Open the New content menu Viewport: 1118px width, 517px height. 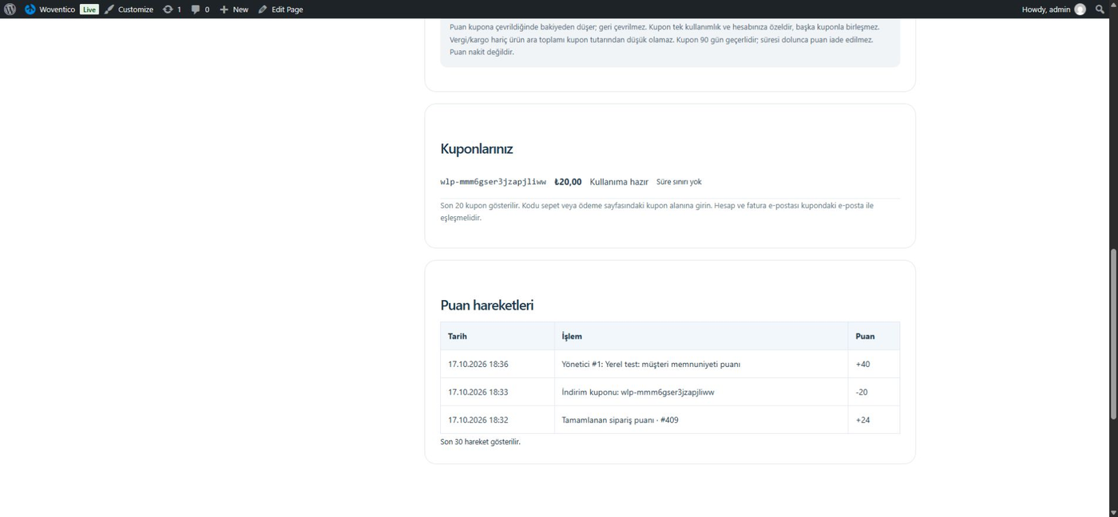pos(234,10)
